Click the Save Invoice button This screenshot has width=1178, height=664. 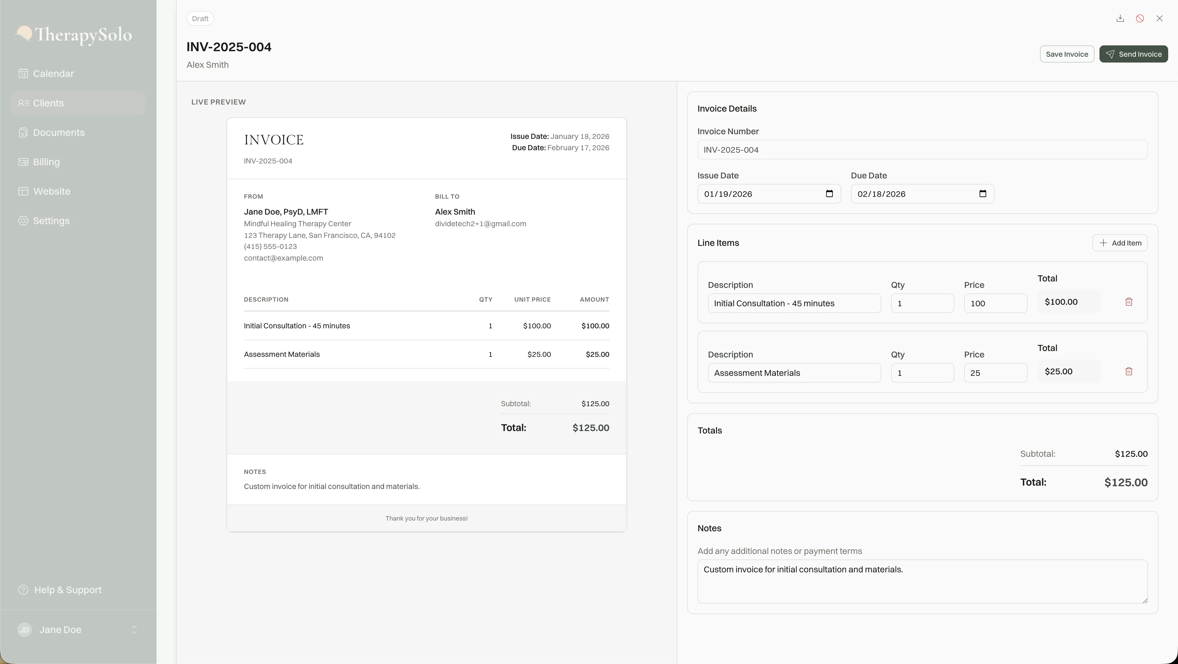point(1066,53)
